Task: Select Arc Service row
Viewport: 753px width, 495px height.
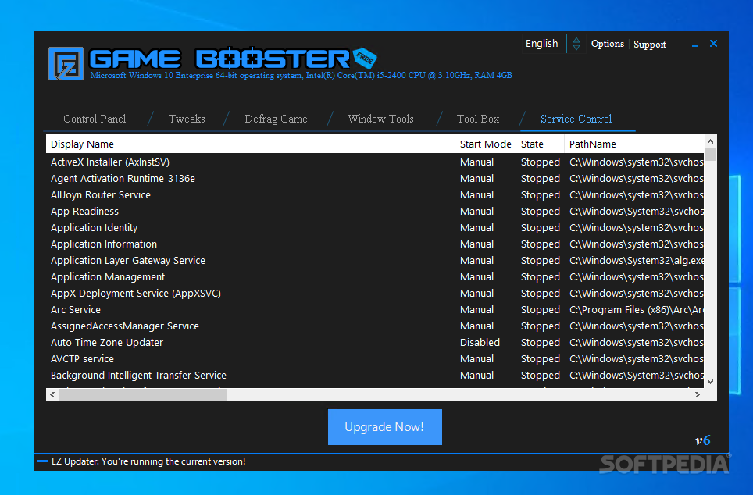Action: click(x=375, y=310)
